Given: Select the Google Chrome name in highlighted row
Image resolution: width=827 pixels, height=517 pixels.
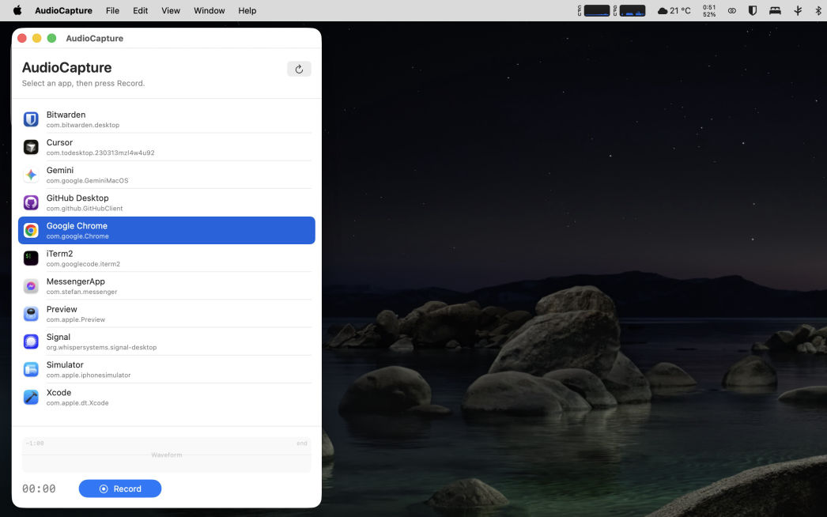Looking at the screenshot, I should [77, 226].
